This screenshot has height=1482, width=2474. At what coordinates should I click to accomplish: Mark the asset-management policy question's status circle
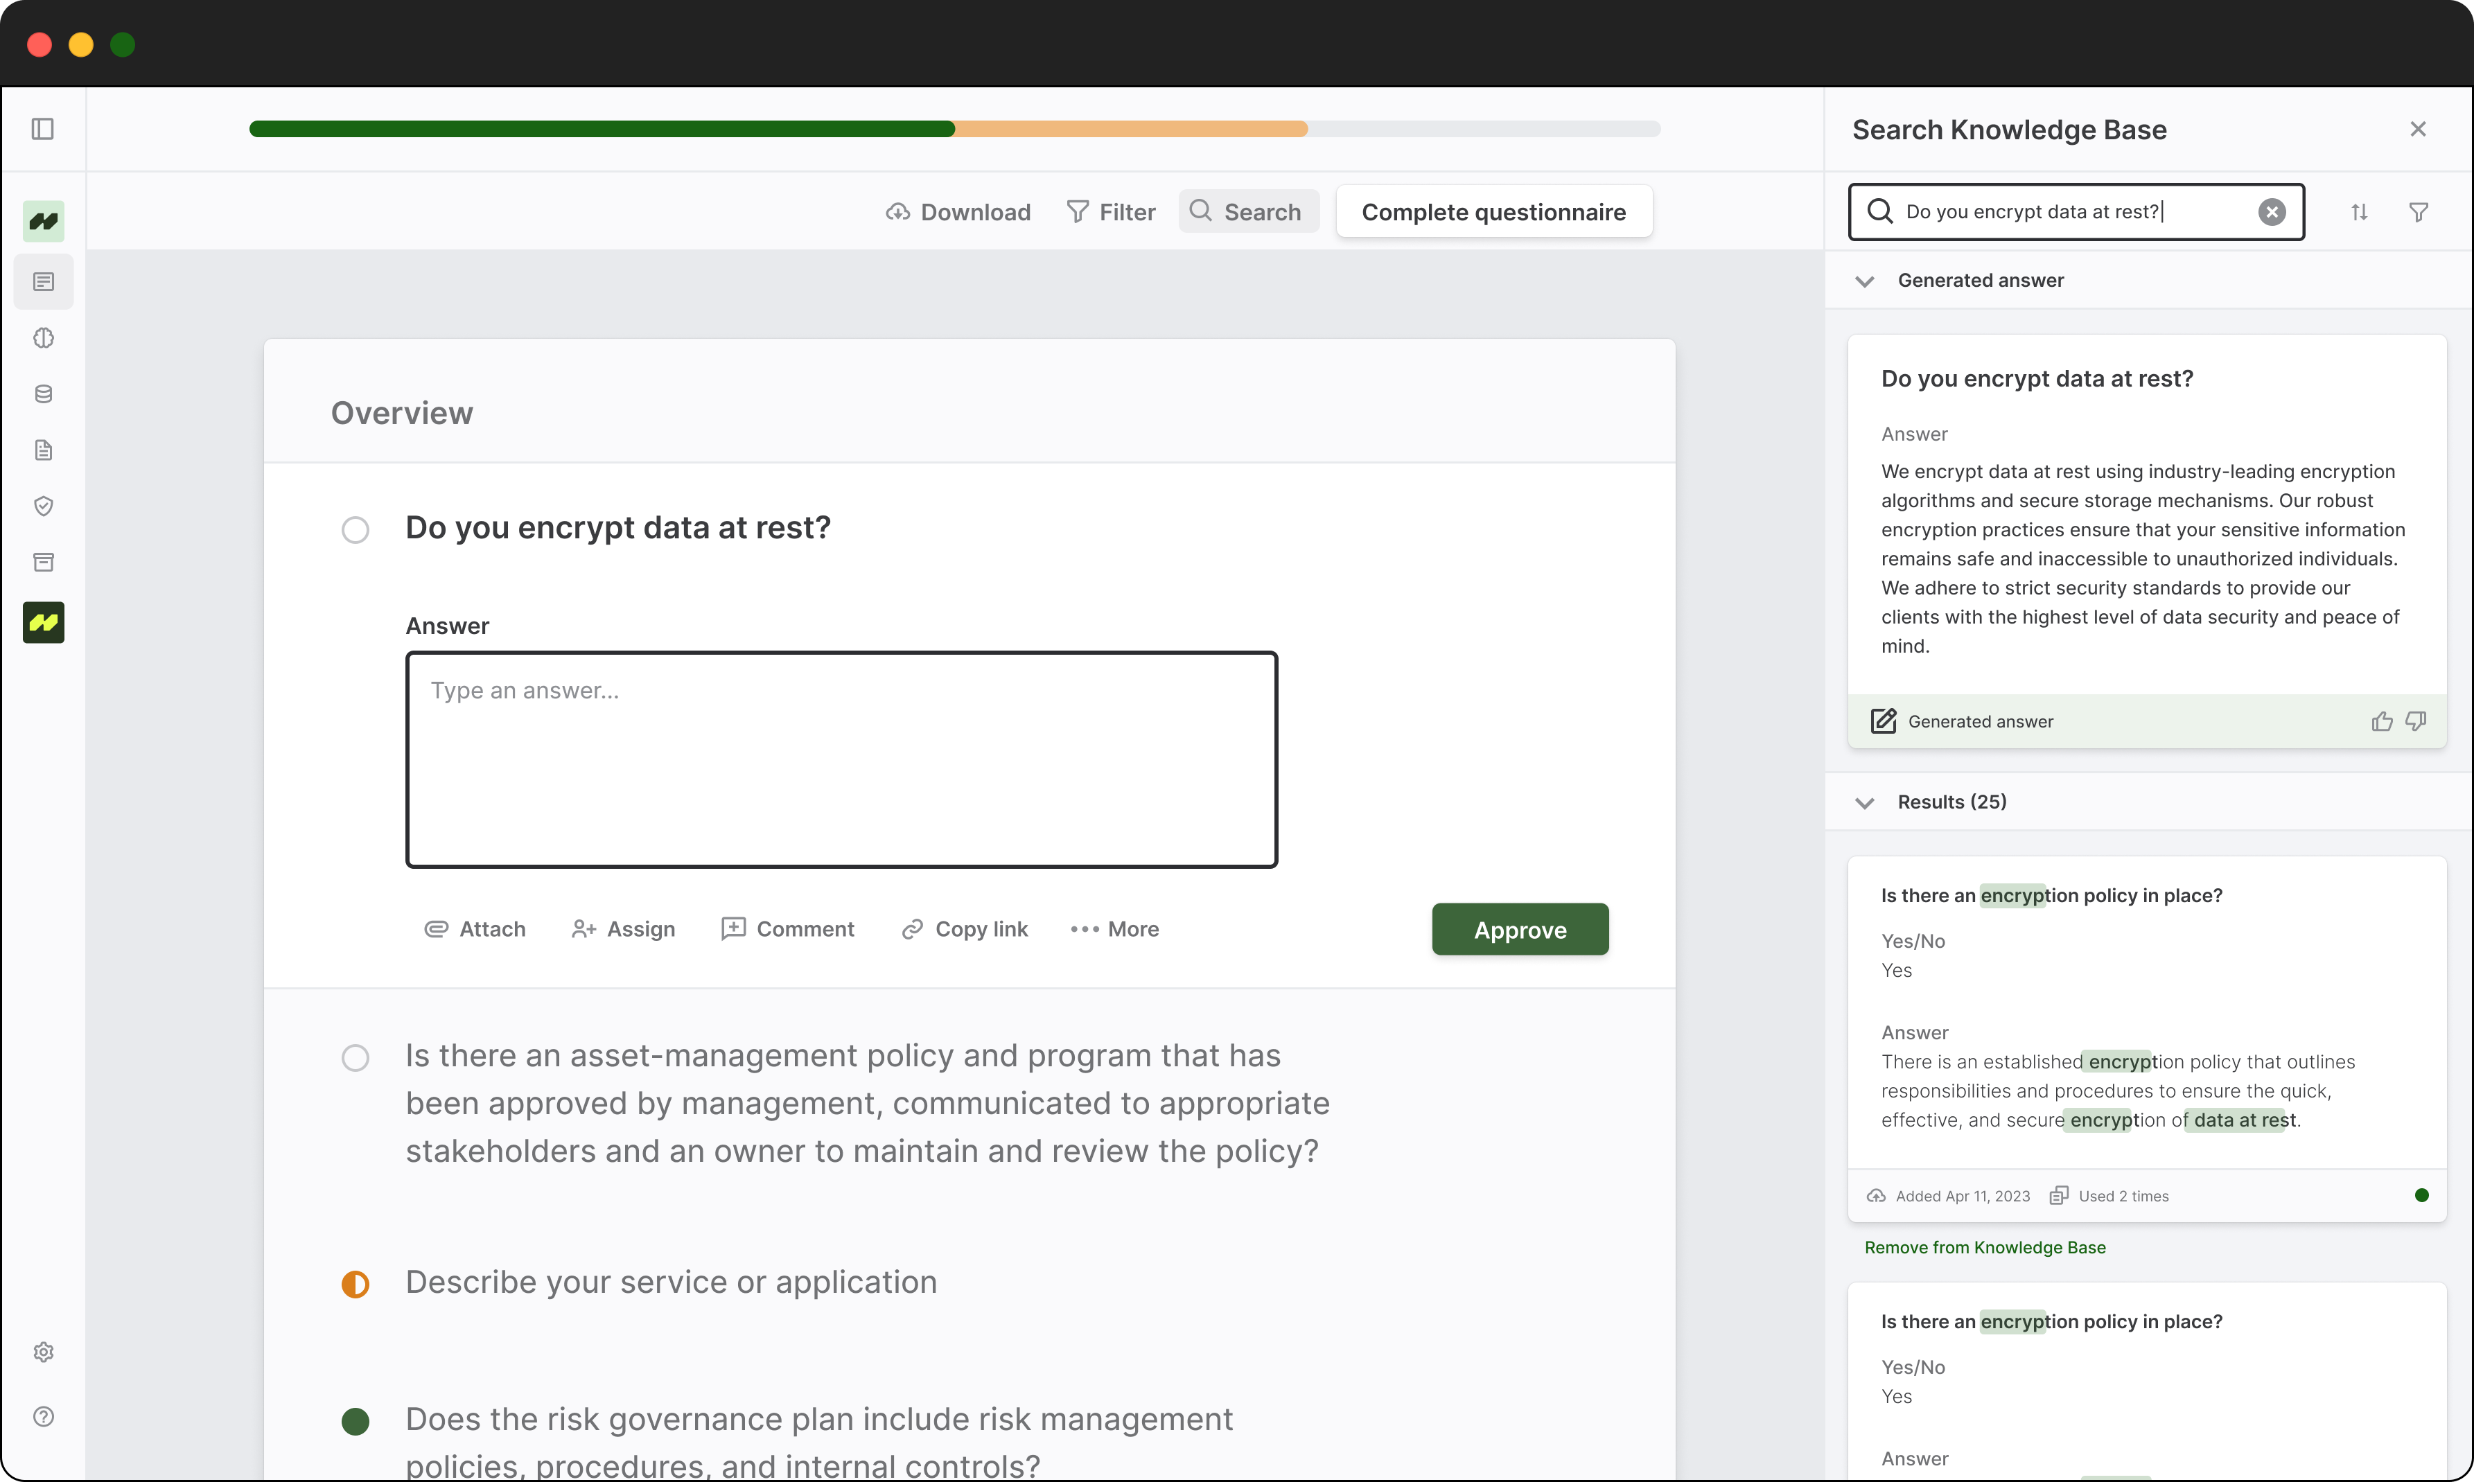coord(355,1057)
